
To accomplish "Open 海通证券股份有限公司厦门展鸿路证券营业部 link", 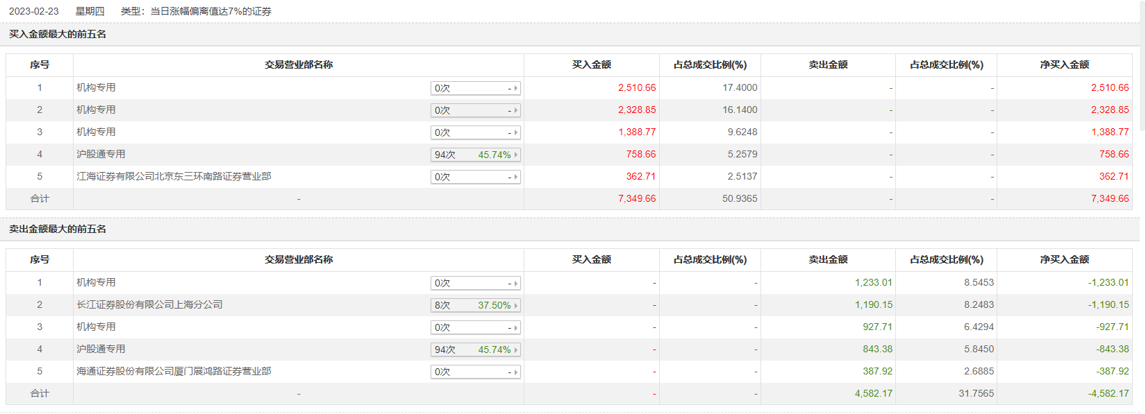I will (174, 371).
